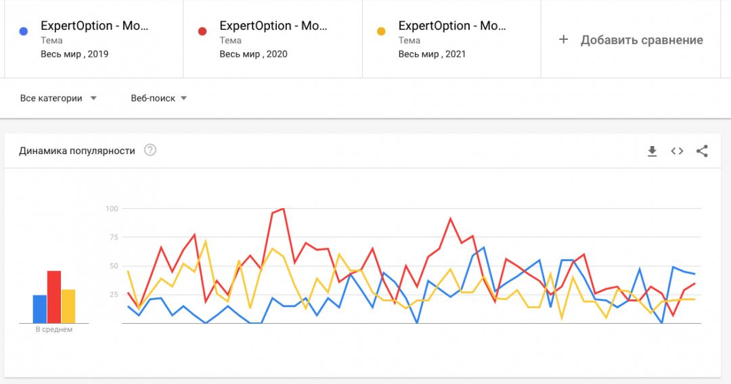Click the plus icon to add comparison

563,40
